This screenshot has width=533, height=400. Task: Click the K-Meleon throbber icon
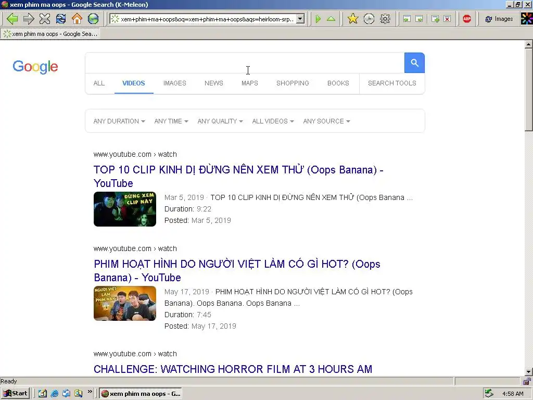point(527,19)
